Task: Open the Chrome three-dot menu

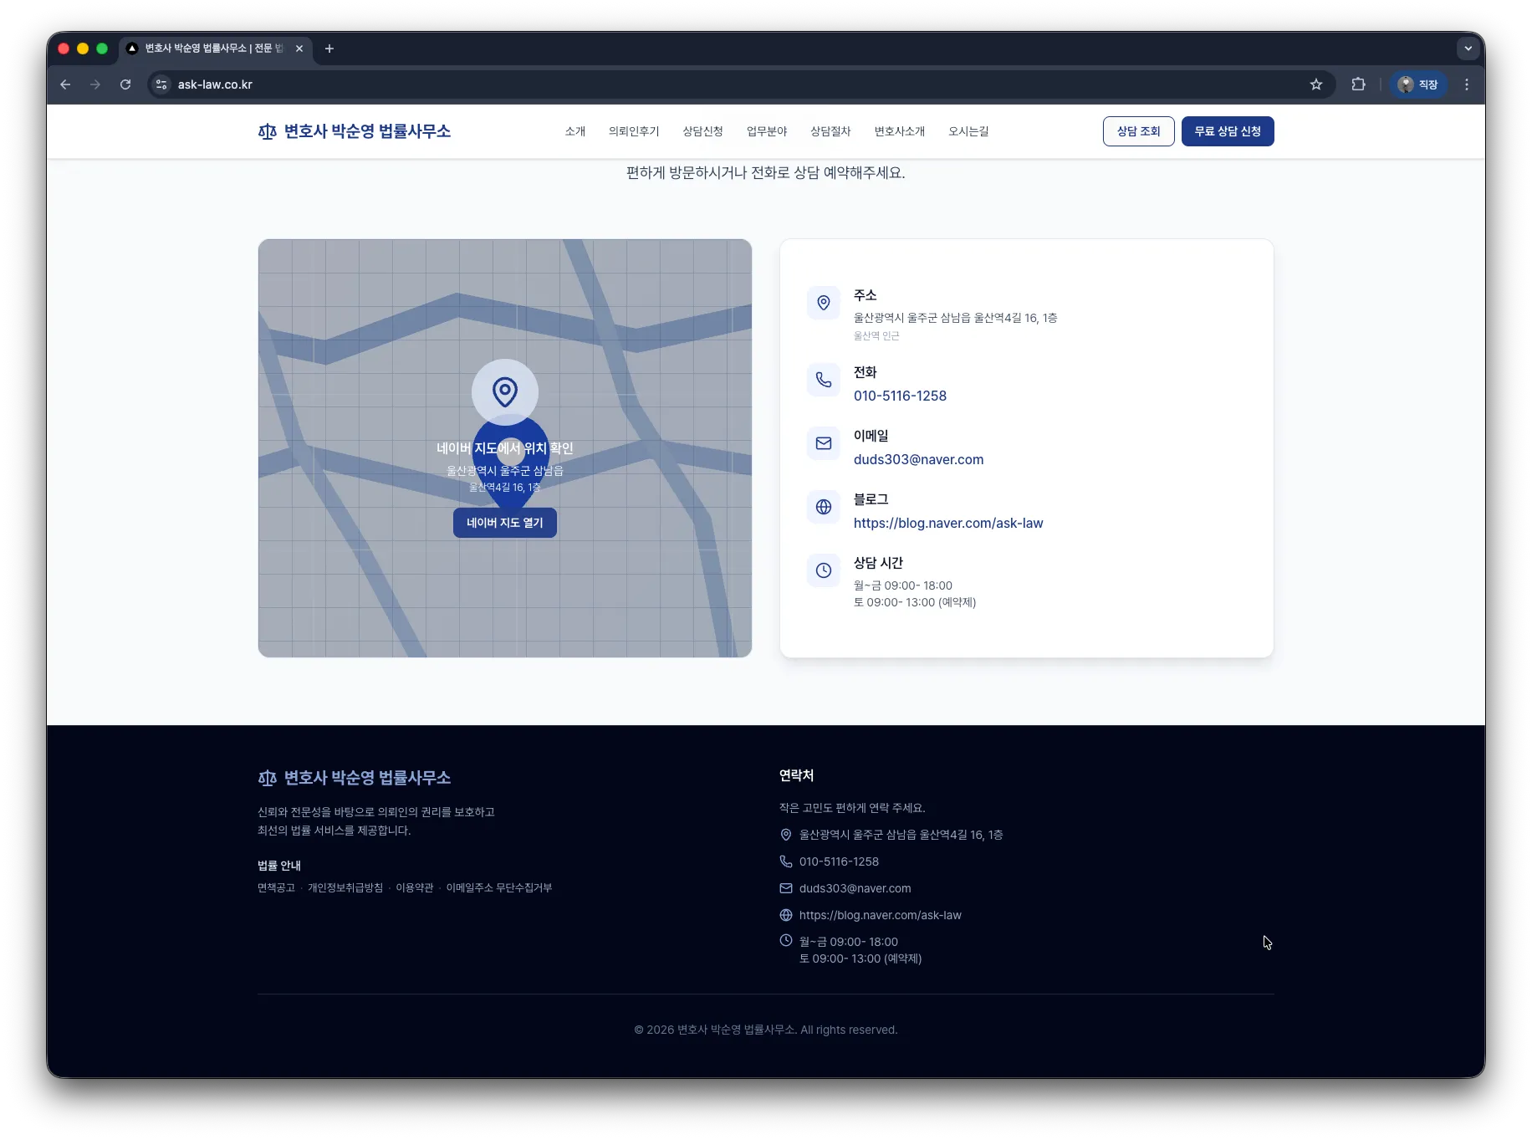Action: 1466,84
